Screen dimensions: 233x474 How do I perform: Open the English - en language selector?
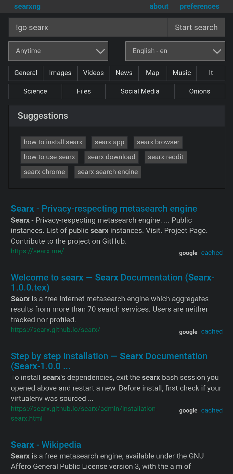pos(175,51)
